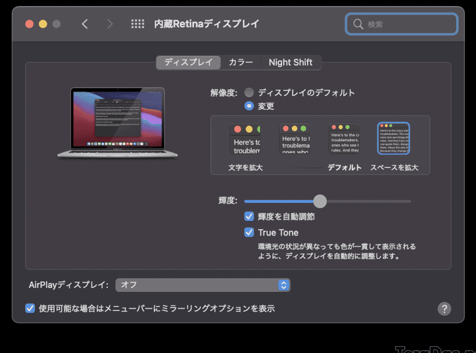Open the Night Shift tab
The width and height of the screenshot is (476, 353).
click(290, 62)
